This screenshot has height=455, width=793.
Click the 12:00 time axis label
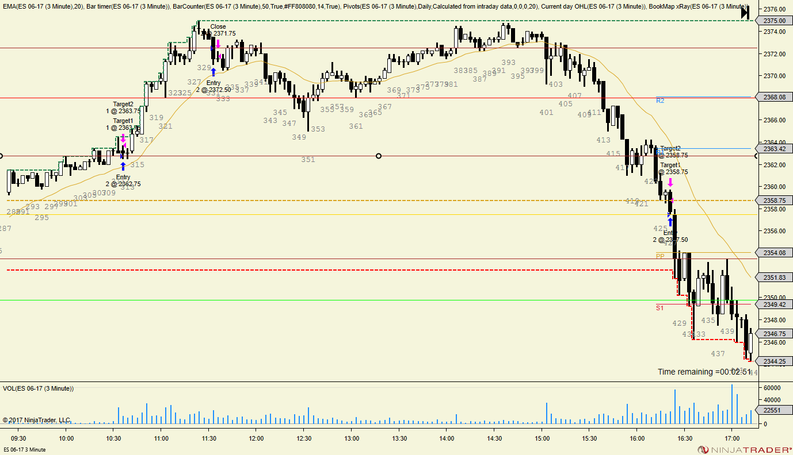(256, 438)
